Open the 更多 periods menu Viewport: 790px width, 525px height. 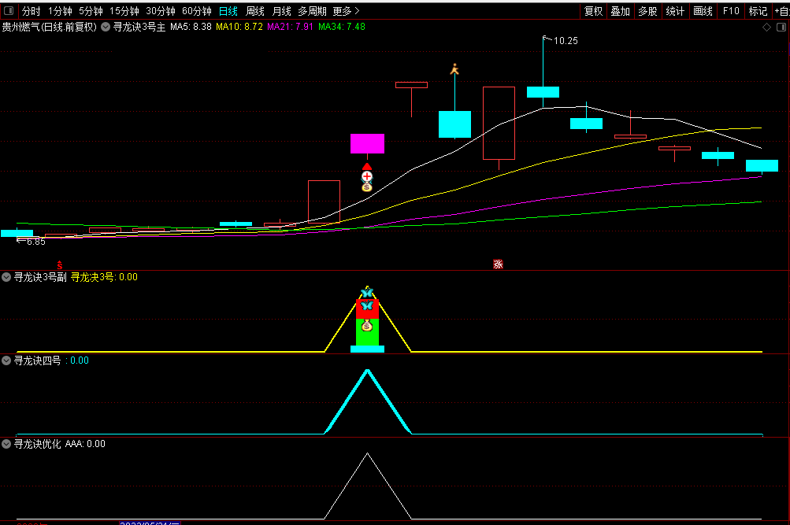pyautogui.click(x=346, y=11)
